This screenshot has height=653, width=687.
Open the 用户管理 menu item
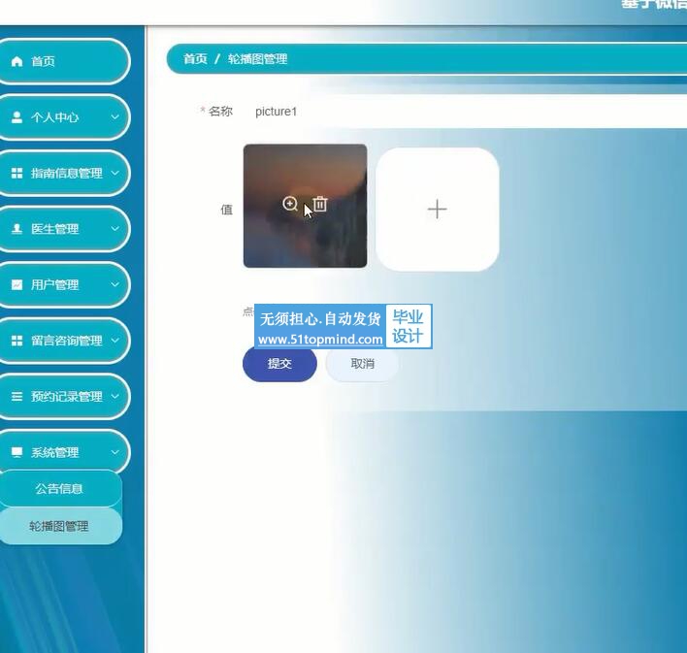pyautogui.click(x=64, y=285)
